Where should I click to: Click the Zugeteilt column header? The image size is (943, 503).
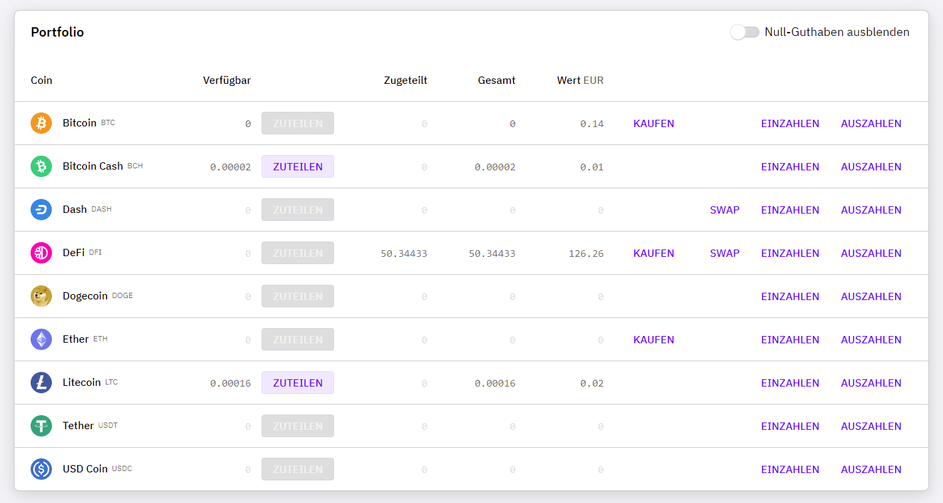pos(405,81)
